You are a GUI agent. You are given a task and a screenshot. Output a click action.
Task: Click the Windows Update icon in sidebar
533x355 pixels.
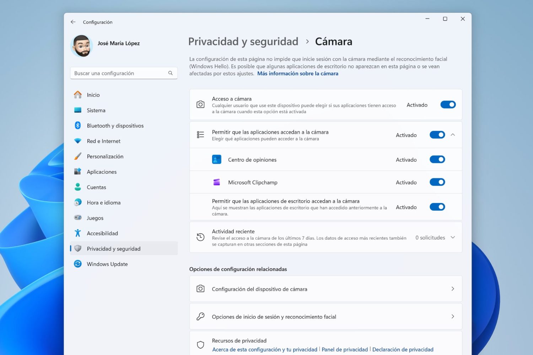78,264
